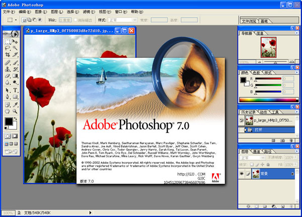302x217 pixels.
Task: Click the foreground color swatch in toolbox
Action: pyautogui.click(x=9, y=121)
